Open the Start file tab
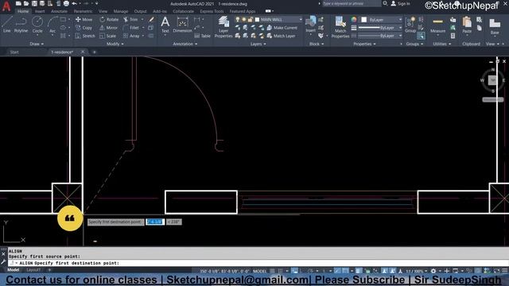 click(14, 52)
